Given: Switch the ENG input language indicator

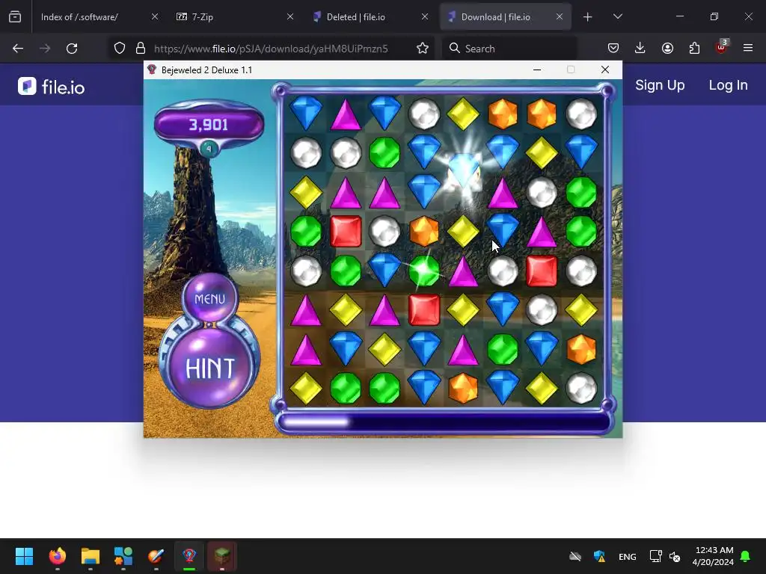Looking at the screenshot, I should click(x=628, y=556).
